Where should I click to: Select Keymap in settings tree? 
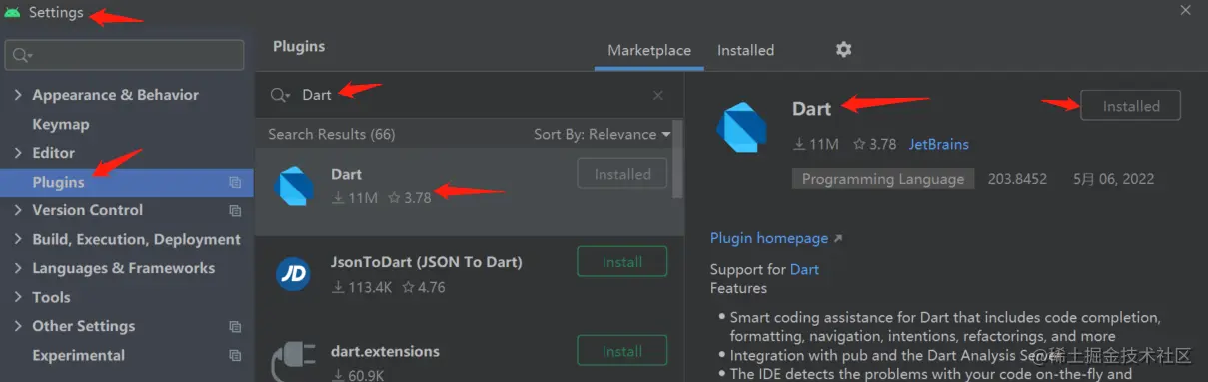click(61, 124)
